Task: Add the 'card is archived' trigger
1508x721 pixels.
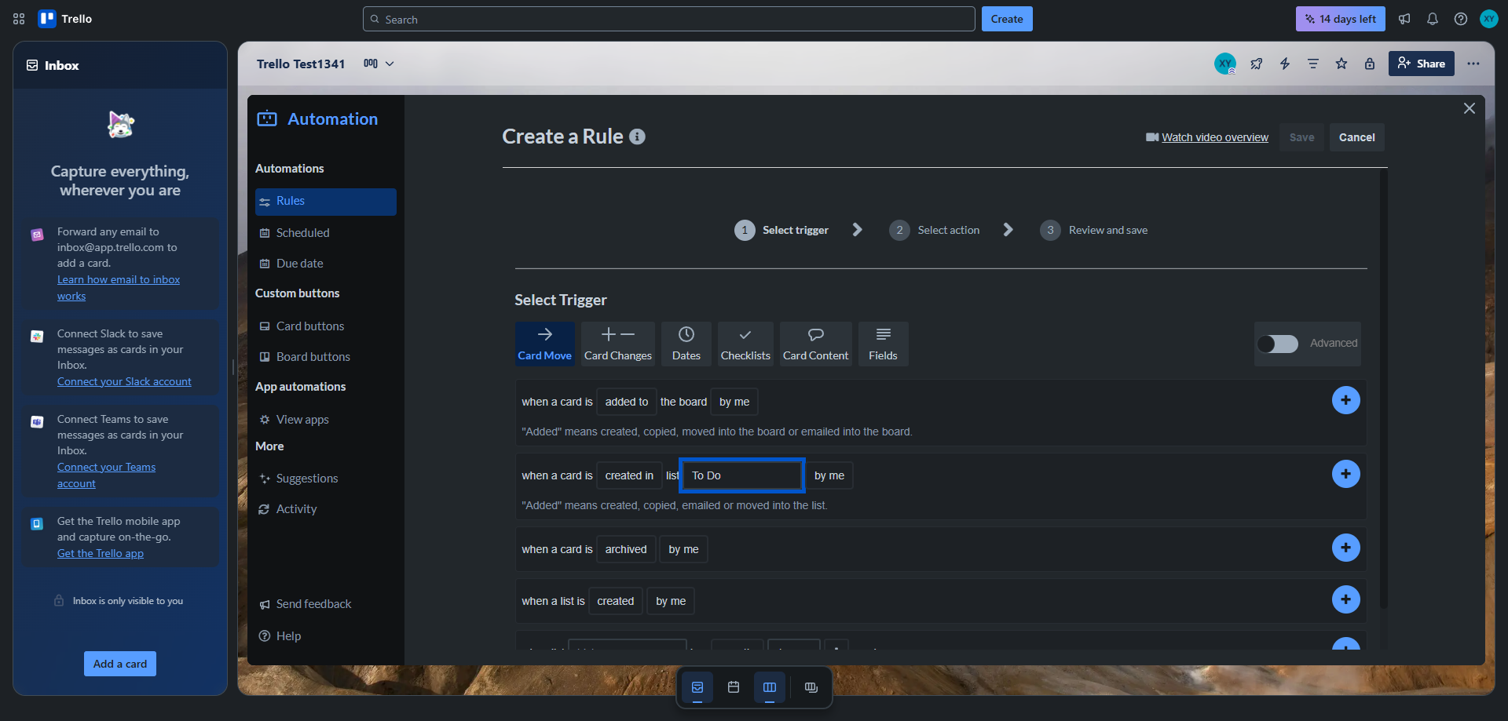Action: tap(1346, 548)
